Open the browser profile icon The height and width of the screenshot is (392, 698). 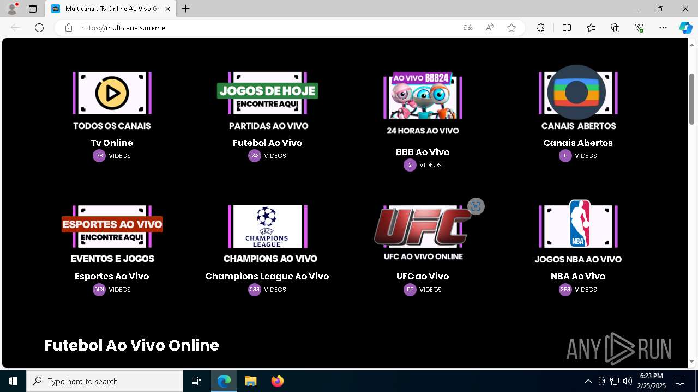pyautogui.click(x=12, y=9)
